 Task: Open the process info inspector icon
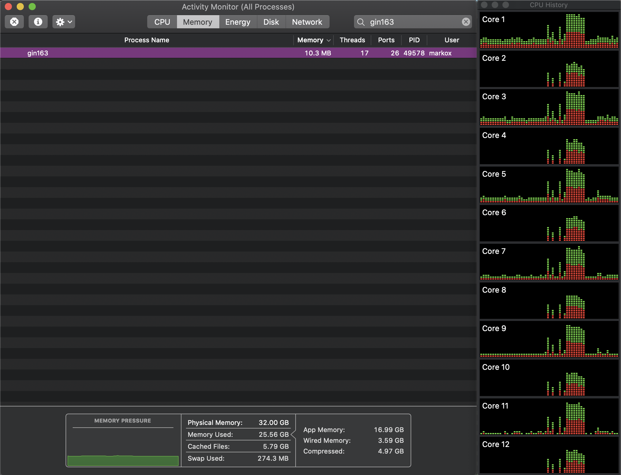tap(38, 22)
